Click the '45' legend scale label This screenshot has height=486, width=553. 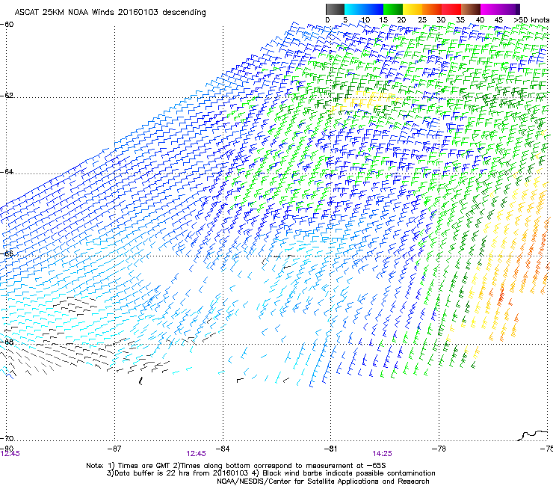[498, 20]
